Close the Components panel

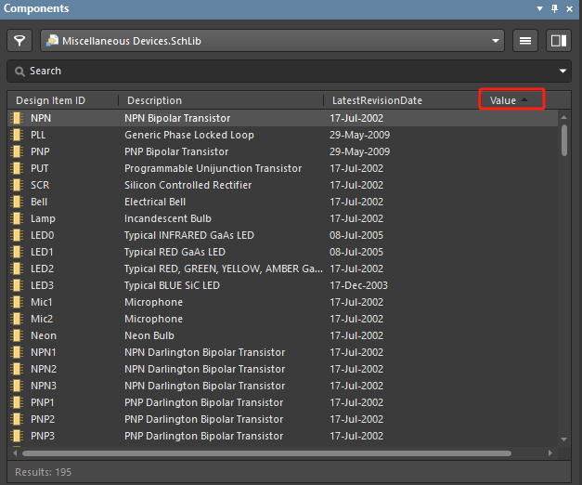[570, 8]
